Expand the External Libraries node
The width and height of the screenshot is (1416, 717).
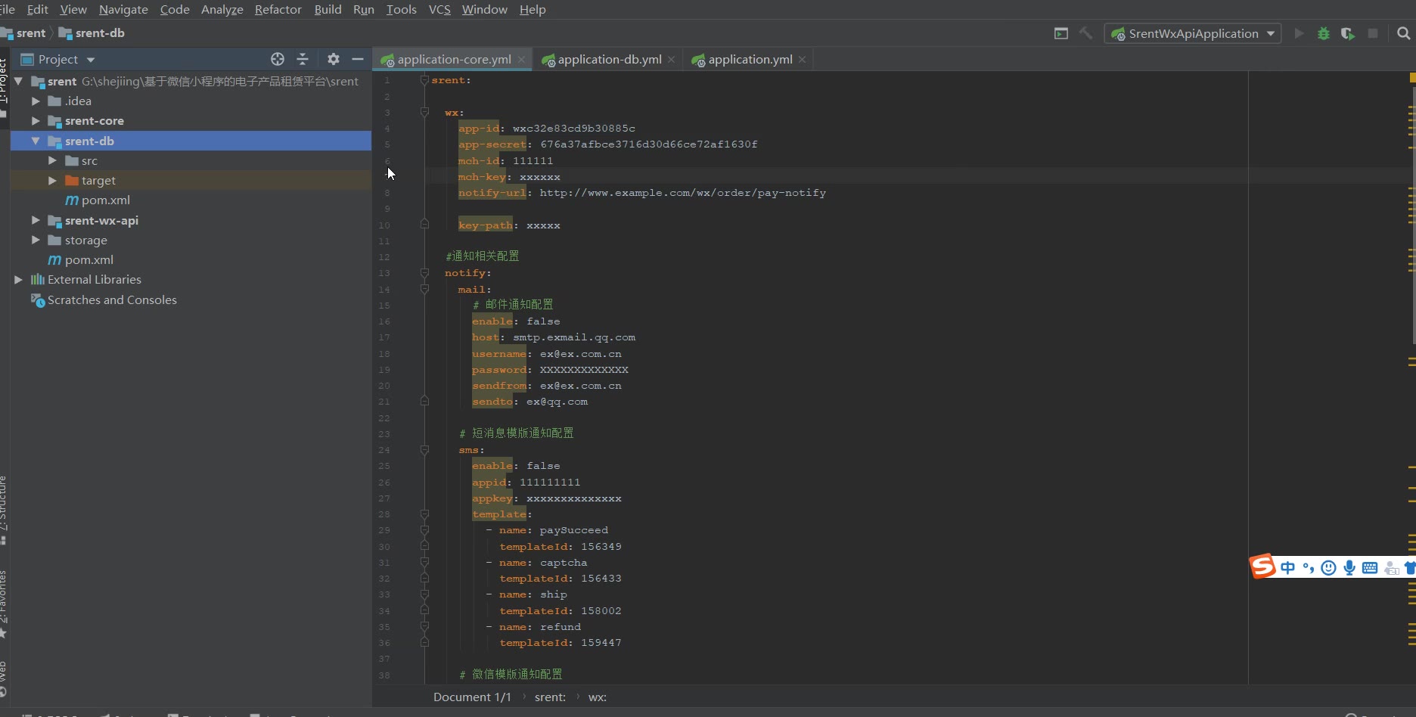pos(18,280)
